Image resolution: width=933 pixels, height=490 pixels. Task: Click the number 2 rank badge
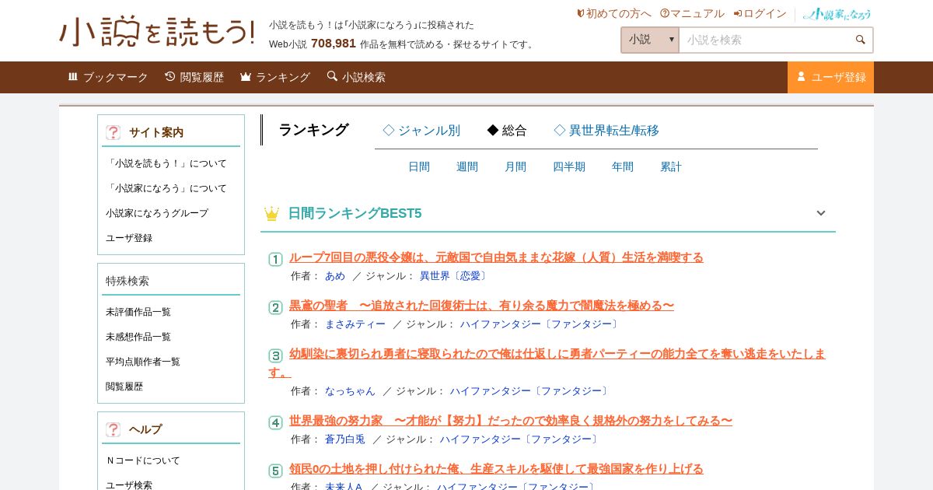(x=275, y=307)
